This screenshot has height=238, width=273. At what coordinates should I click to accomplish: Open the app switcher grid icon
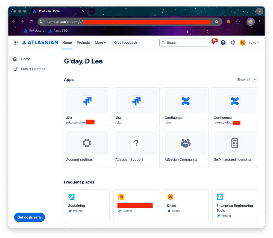(x=16, y=43)
